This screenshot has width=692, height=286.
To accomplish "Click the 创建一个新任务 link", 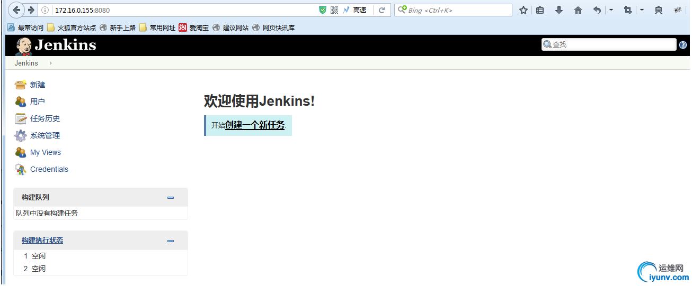I will click(255, 125).
